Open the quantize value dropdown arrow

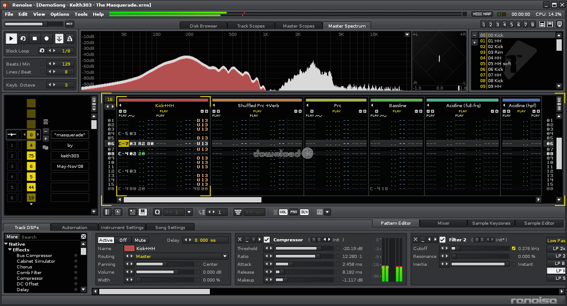coord(189,212)
